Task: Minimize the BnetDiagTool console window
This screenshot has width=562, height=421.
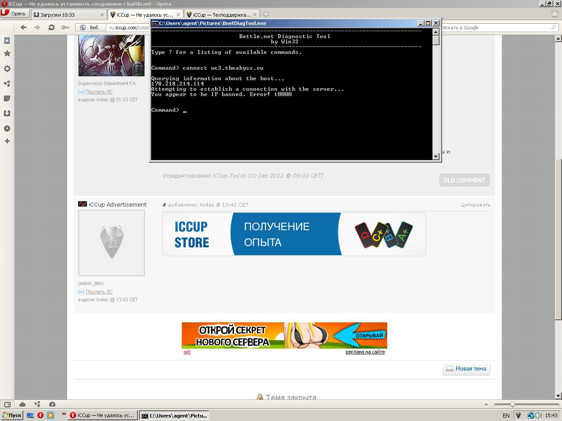Action: (421, 23)
